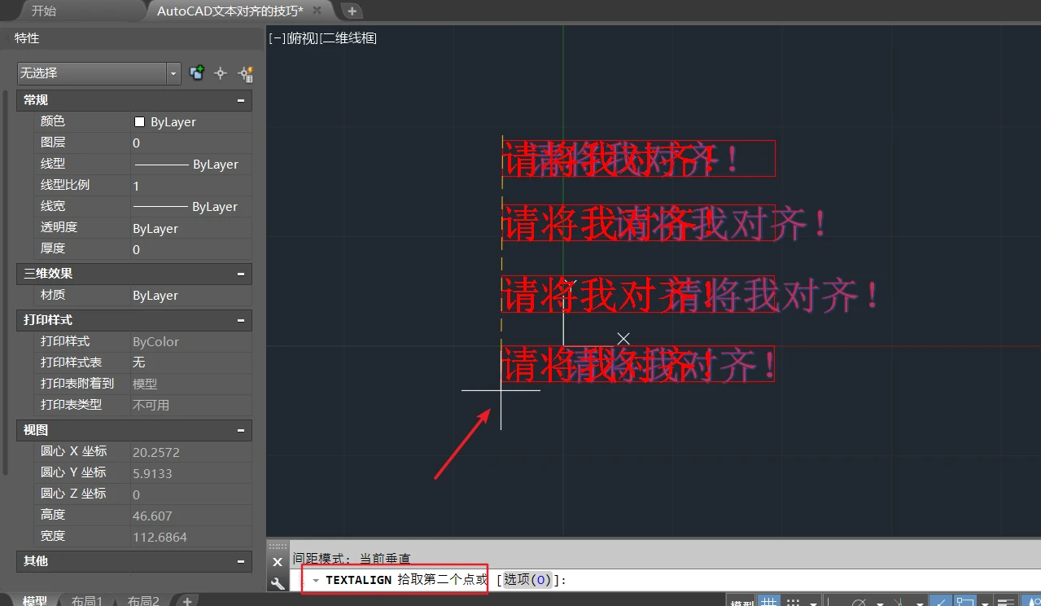Collapse the 打印样式 section

[241, 320]
